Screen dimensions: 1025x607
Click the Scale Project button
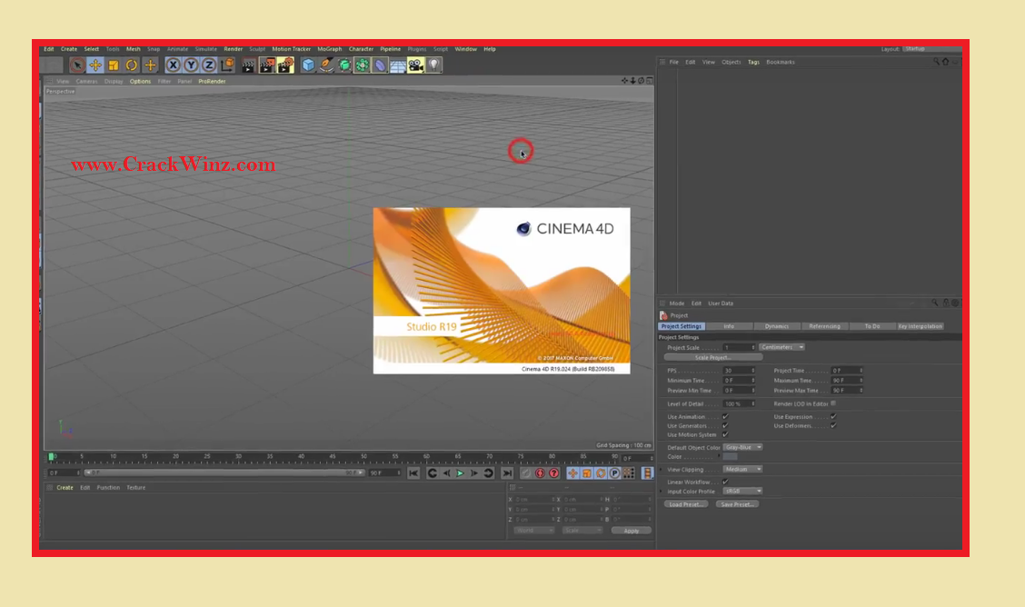pos(713,357)
